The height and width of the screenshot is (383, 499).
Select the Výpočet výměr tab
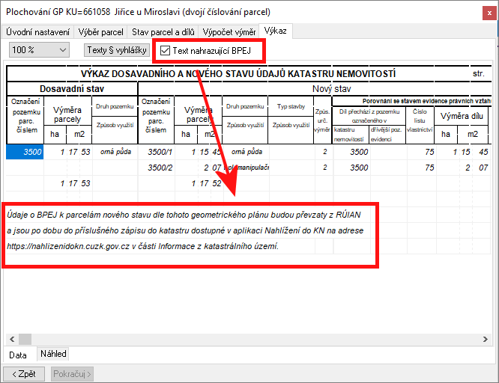pyautogui.click(x=228, y=32)
